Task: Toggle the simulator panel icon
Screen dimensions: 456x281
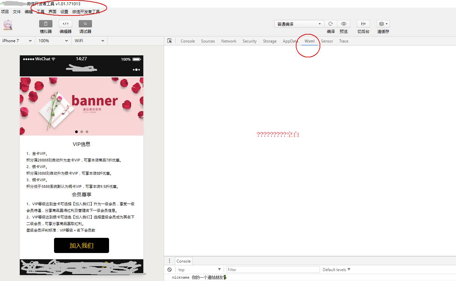Action: coord(46,24)
